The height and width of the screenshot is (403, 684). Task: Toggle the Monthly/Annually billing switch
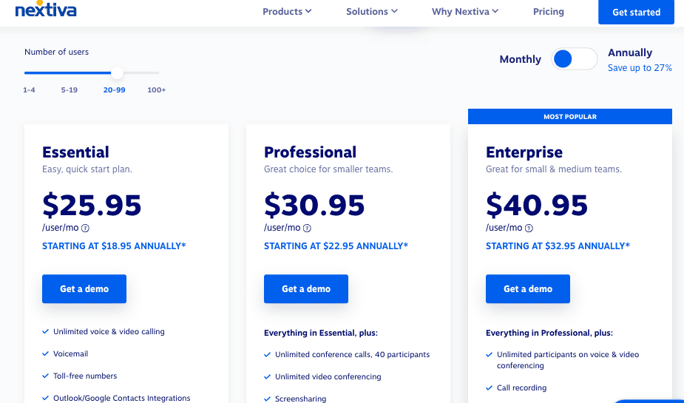coord(574,59)
